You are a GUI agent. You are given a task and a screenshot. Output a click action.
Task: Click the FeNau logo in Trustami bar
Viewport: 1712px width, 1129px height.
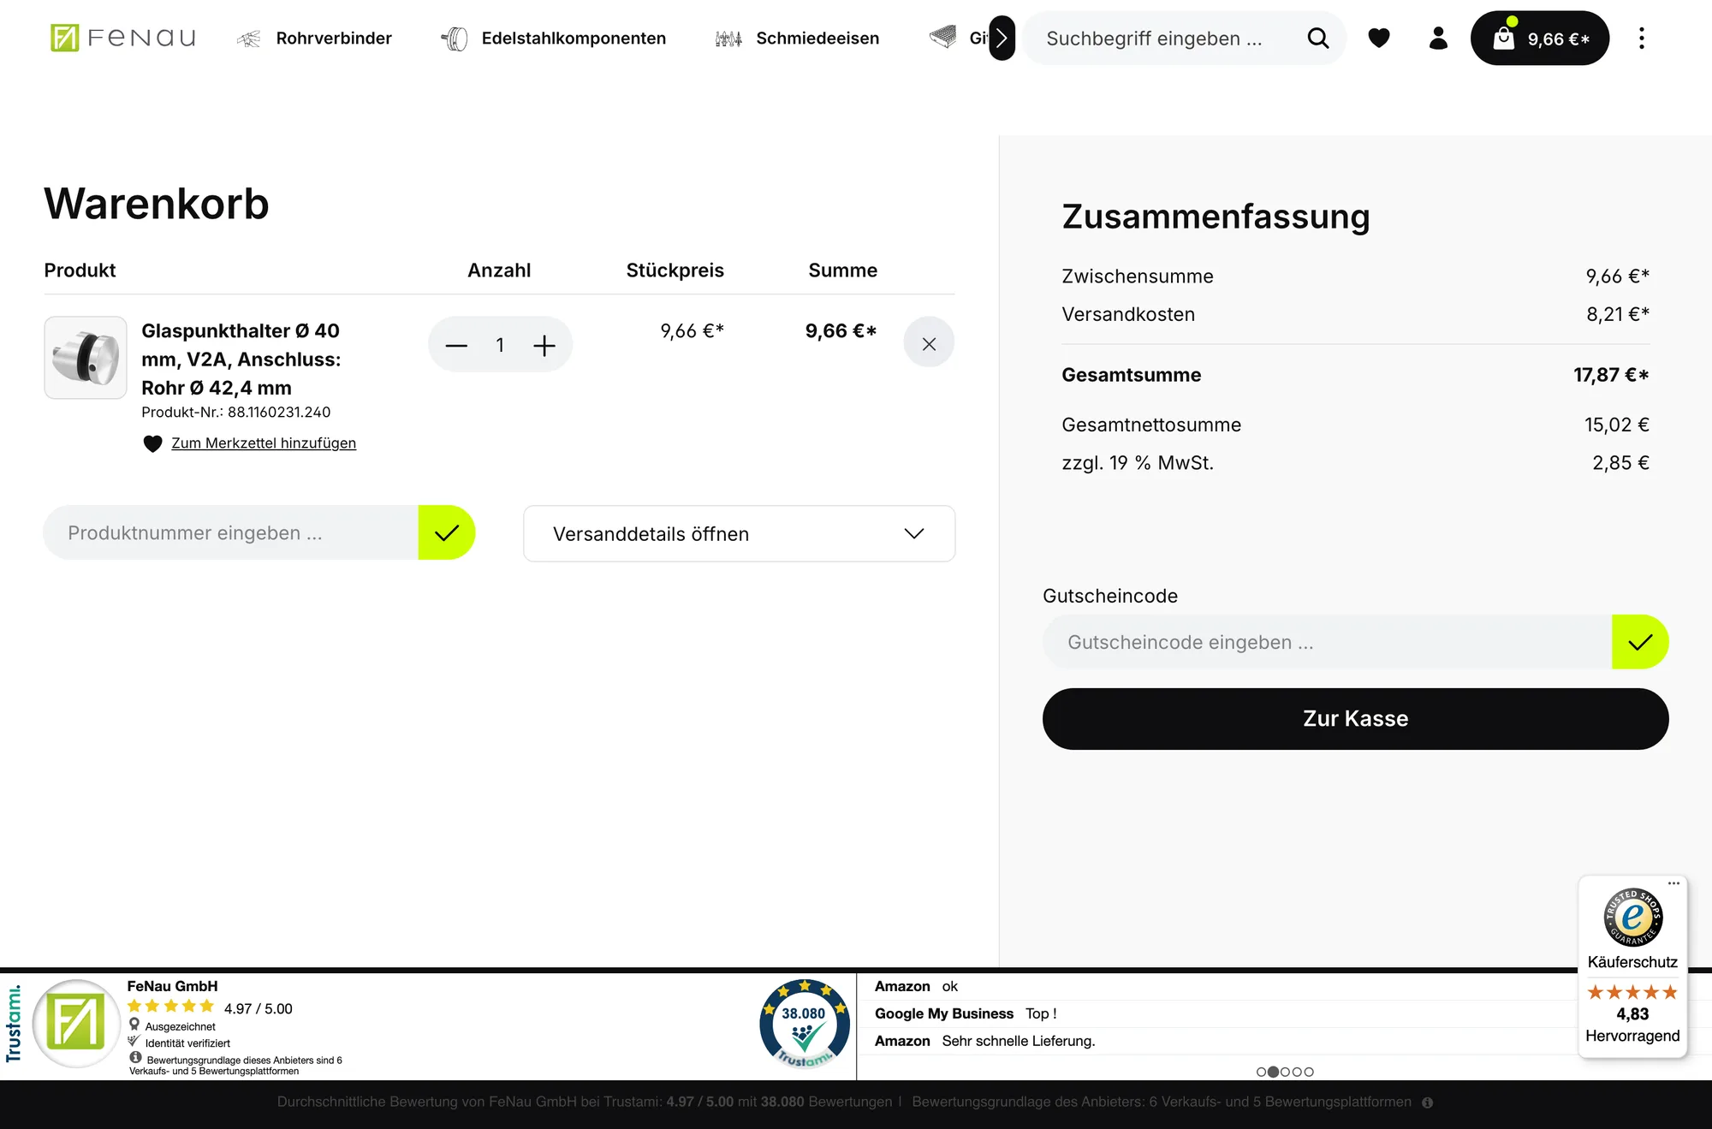(x=76, y=1024)
